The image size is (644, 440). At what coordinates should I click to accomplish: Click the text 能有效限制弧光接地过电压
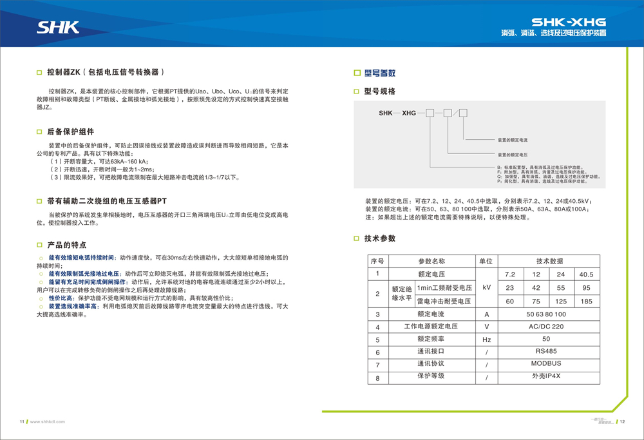tap(84, 274)
